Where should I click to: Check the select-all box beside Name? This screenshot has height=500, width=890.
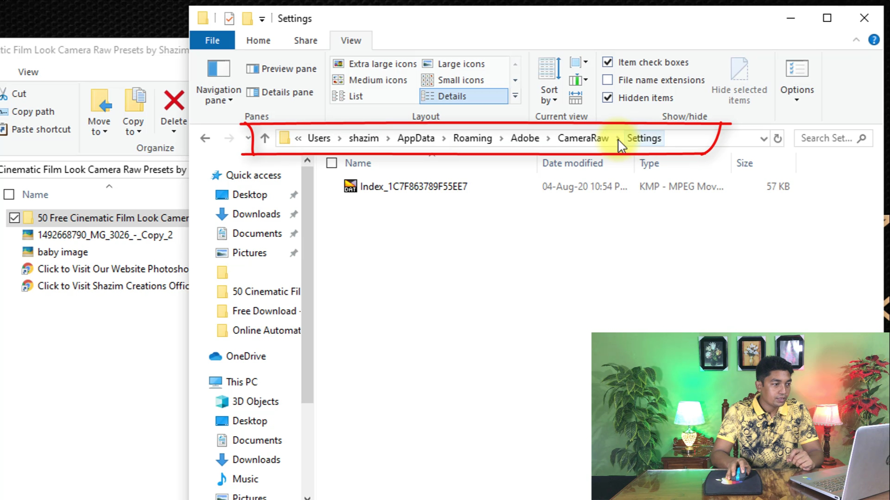point(331,163)
